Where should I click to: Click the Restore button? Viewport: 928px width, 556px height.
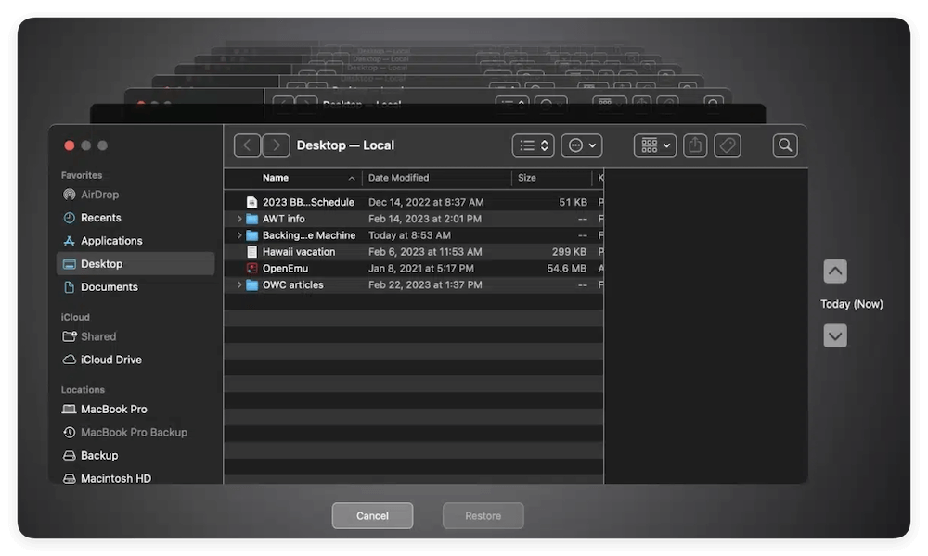(x=483, y=515)
